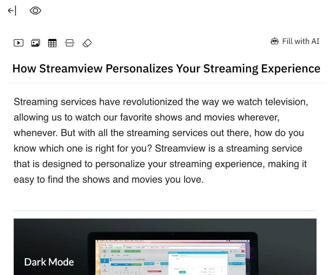The height and width of the screenshot is (275, 328).
Task: Click the Fill with AI button
Action: point(295,41)
